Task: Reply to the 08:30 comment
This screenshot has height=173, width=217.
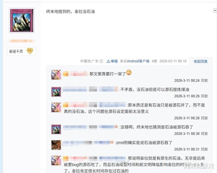Action: [204, 134]
